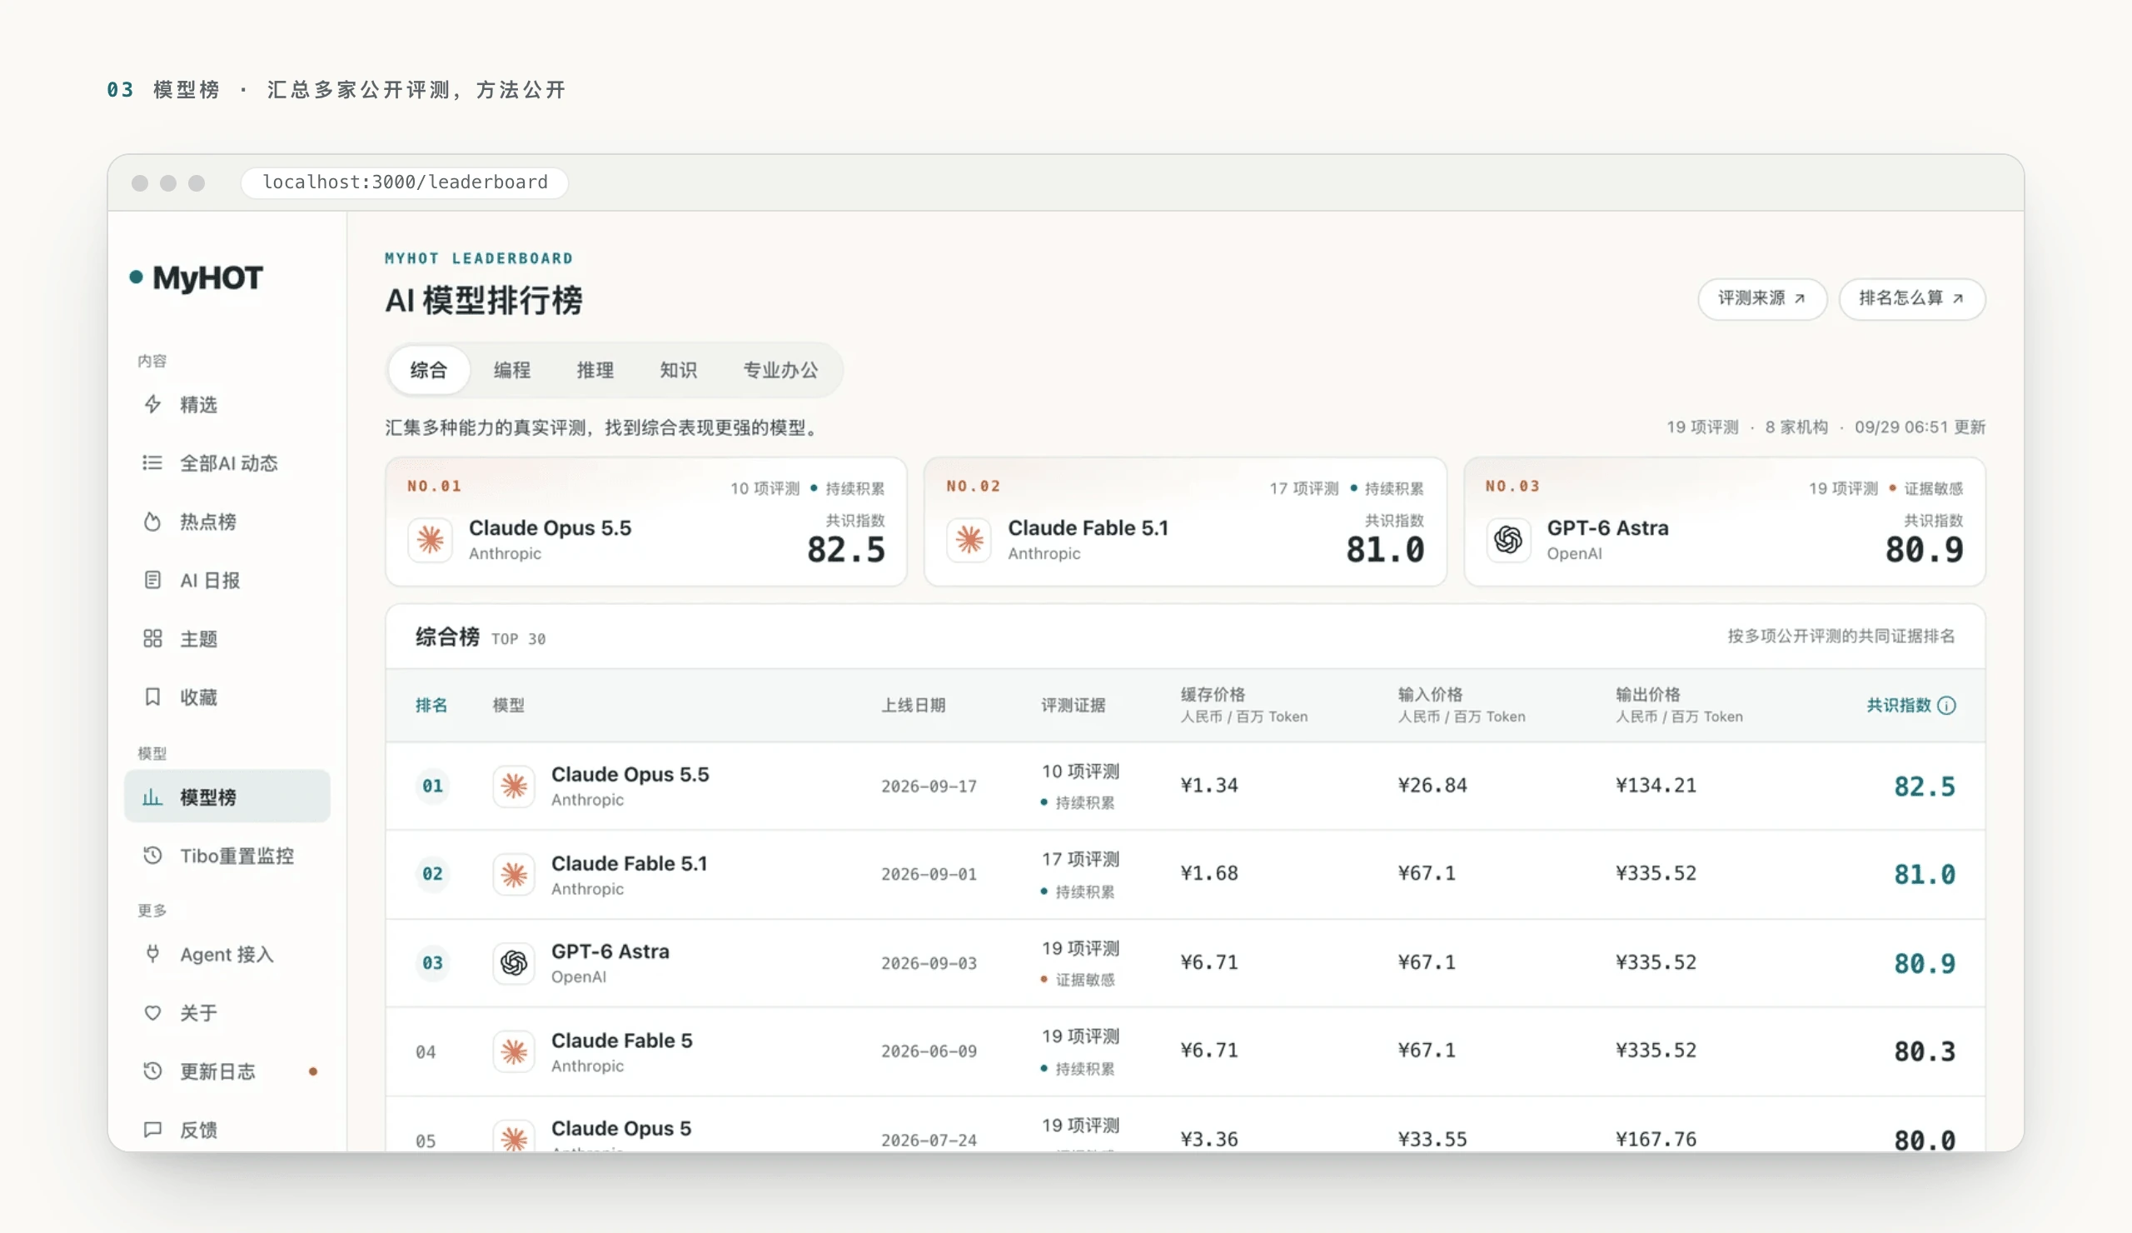Click the 排名怎么算 button

(x=1912, y=299)
